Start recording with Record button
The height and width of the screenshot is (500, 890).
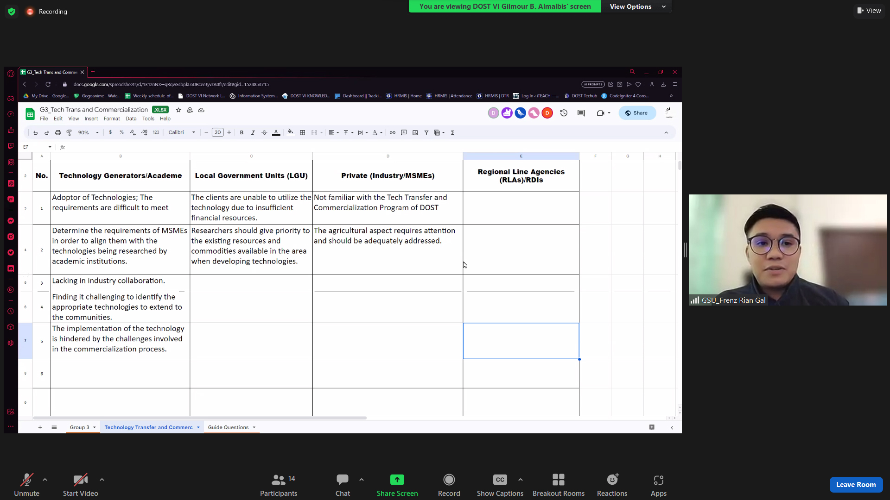point(449,485)
